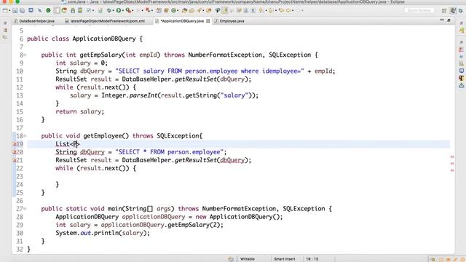Click the padlock toolbar icon
Screen dimensions: 466x262
(73, 10)
